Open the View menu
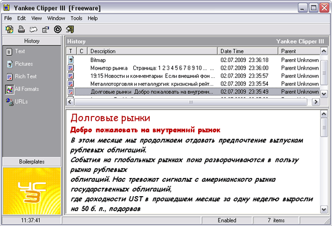This screenshot has height=226, width=332. click(37, 18)
